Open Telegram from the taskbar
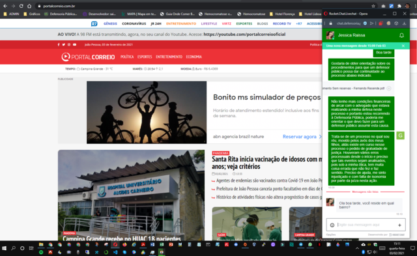The height and width of the screenshot is (256, 417). 301,244
